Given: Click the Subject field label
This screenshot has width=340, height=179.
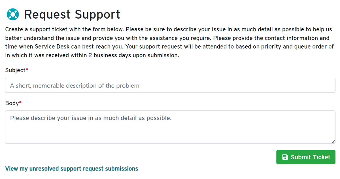Looking at the screenshot, I should click(x=15, y=70).
